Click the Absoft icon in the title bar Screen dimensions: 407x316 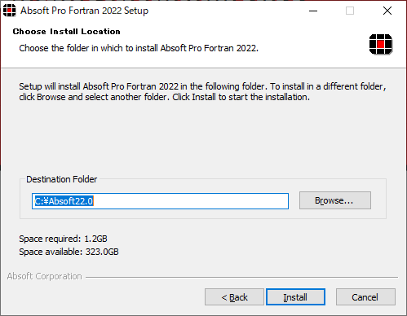coord(9,11)
